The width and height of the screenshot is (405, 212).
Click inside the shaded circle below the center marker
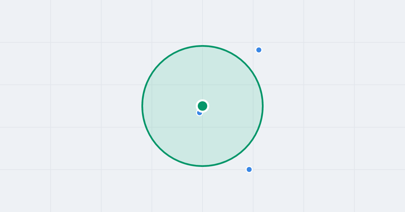202,141
